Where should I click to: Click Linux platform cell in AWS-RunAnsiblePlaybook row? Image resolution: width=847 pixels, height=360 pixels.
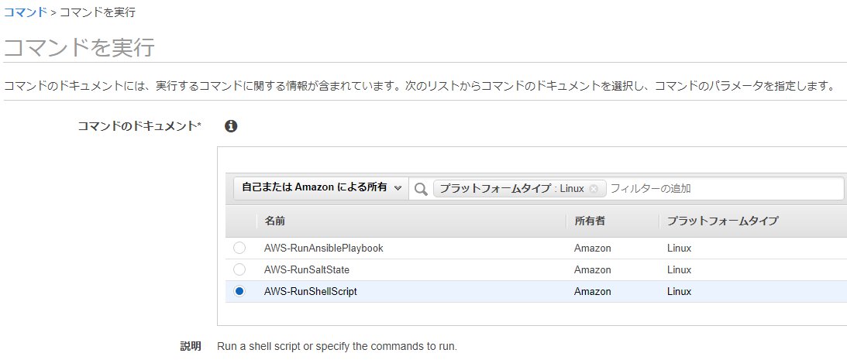pyautogui.click(x=679, y=249)
